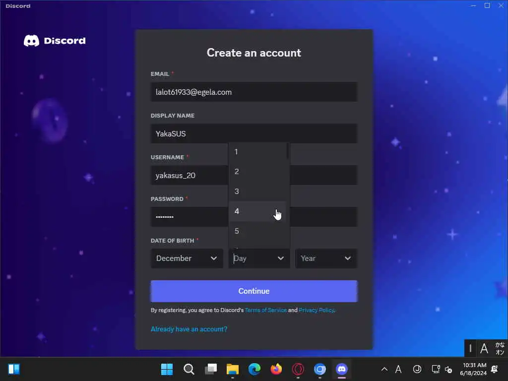Click the IME input mode A in the tray

tap(398, 369)
